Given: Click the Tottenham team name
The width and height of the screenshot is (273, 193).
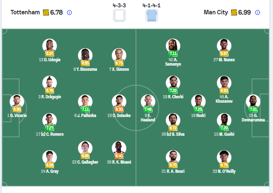Looking at the screenshot, I should coord(25,12).
